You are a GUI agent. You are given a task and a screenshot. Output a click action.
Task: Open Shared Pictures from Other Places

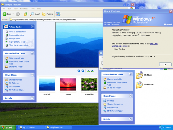click(x=16, y=80)
